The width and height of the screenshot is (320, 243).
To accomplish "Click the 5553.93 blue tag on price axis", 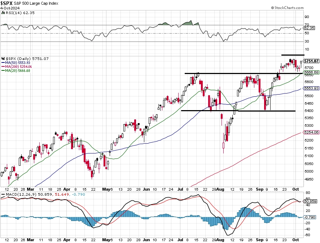I will [311, 88].
